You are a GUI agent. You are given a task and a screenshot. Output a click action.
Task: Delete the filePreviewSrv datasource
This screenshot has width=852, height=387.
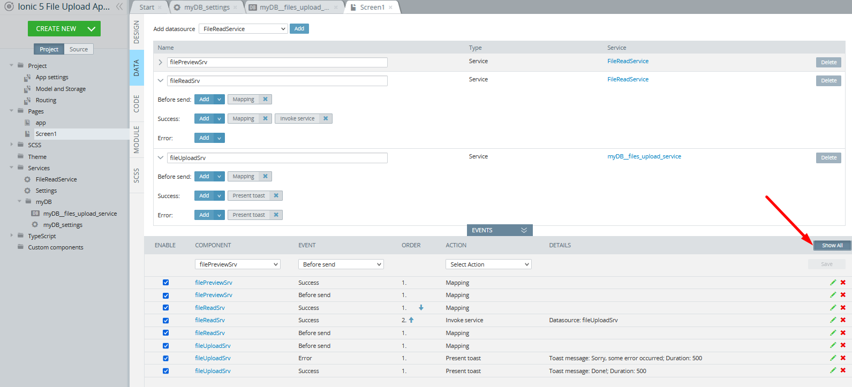(828, 62)
